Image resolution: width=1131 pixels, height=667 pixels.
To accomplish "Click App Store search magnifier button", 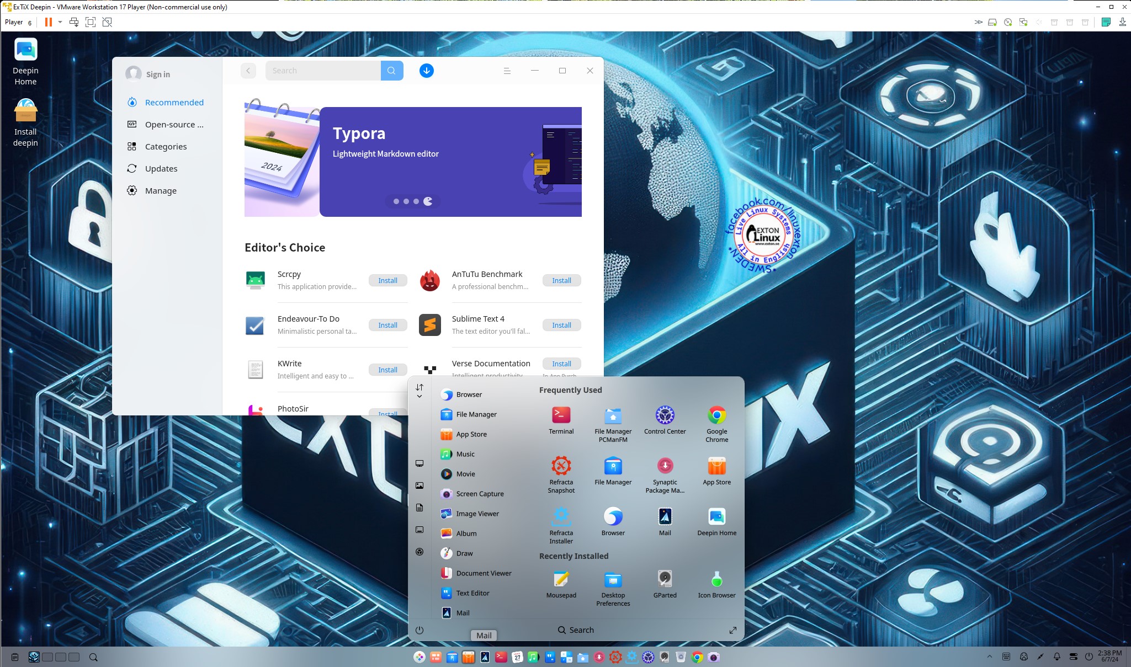I will (x=391, y=71).
